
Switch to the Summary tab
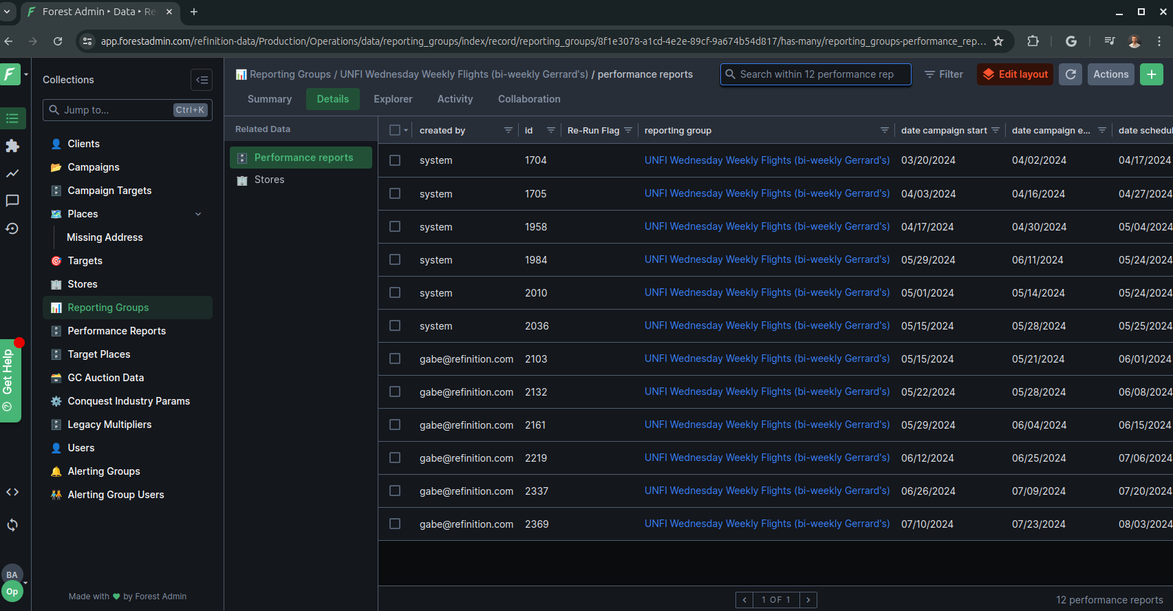(270, 99)
